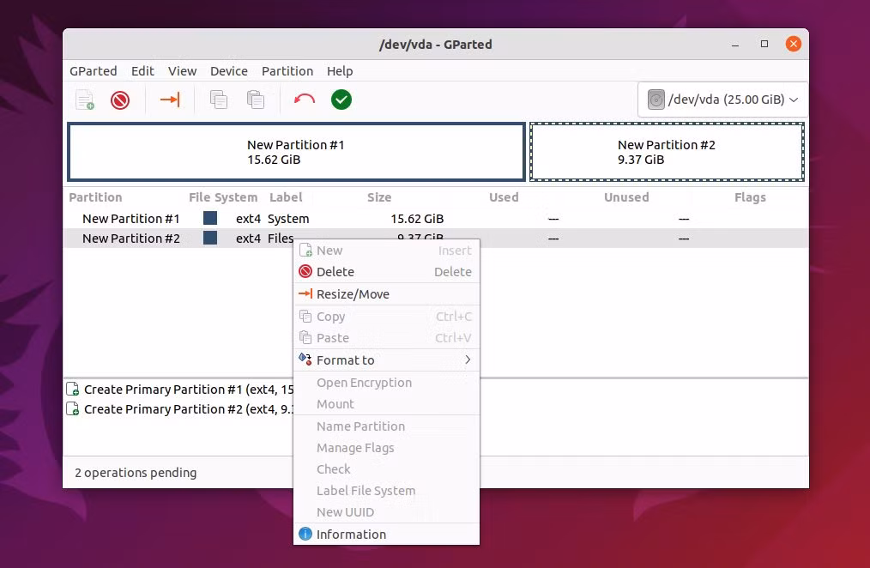Sort by the Used column header

[504, 197]
